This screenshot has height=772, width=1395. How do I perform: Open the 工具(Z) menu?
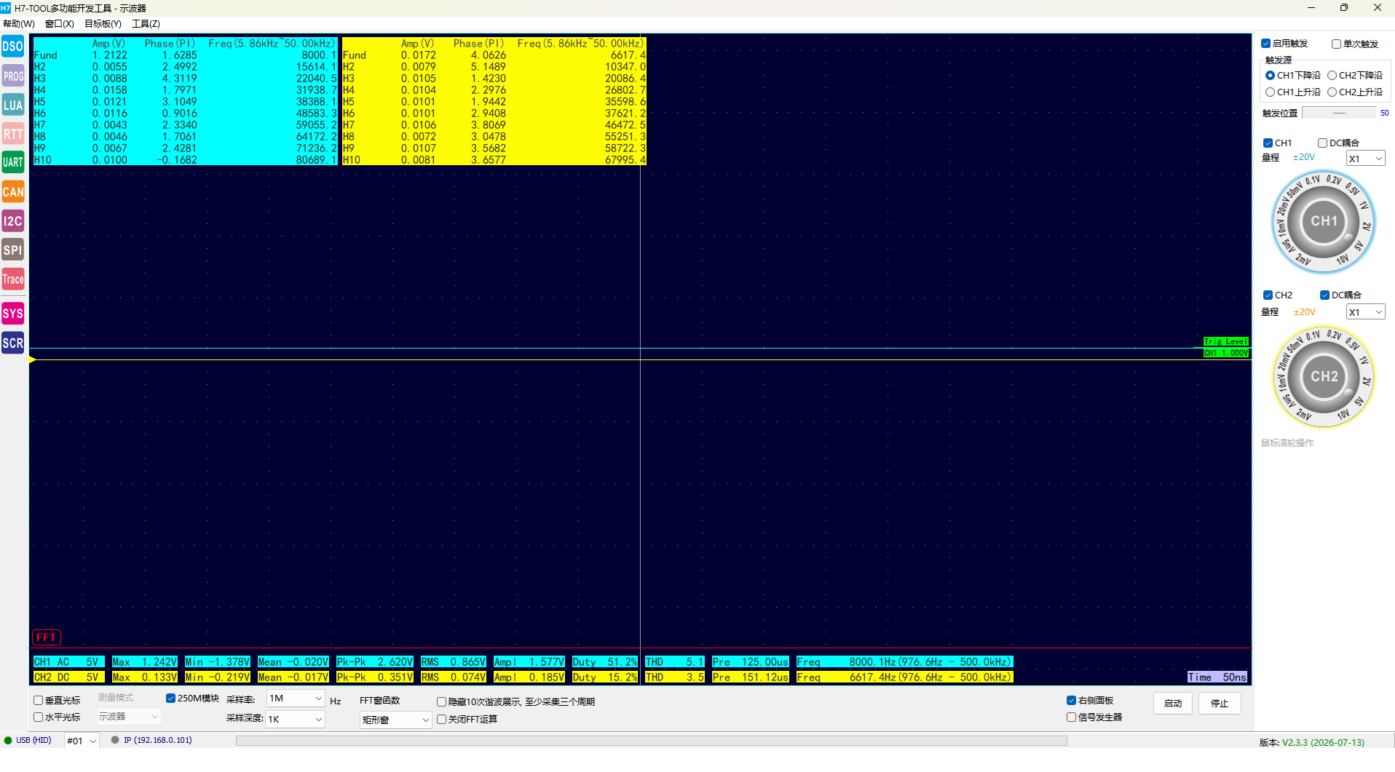(146, 24)
